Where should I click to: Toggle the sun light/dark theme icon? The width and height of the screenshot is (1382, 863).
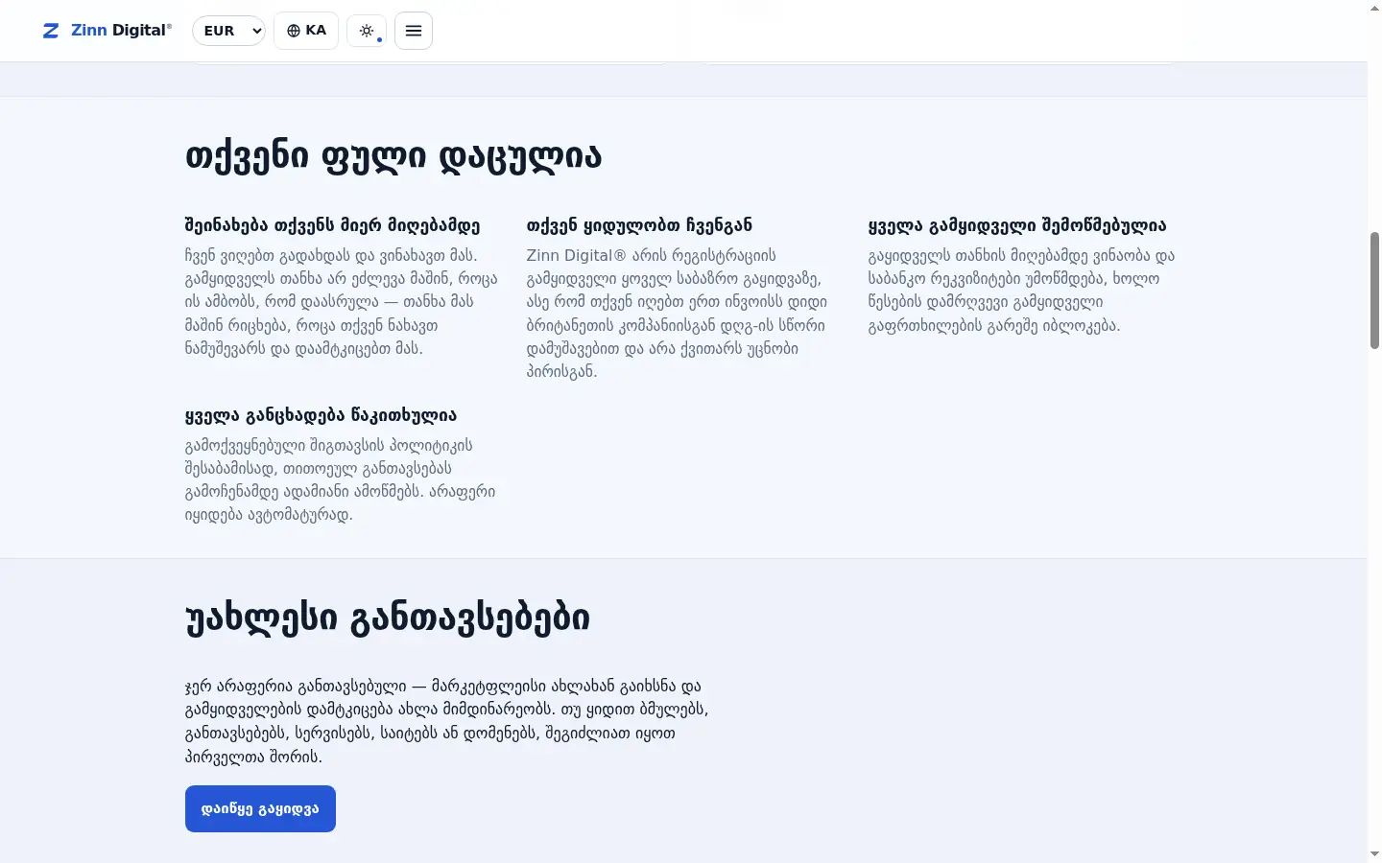tap(367, 31)
